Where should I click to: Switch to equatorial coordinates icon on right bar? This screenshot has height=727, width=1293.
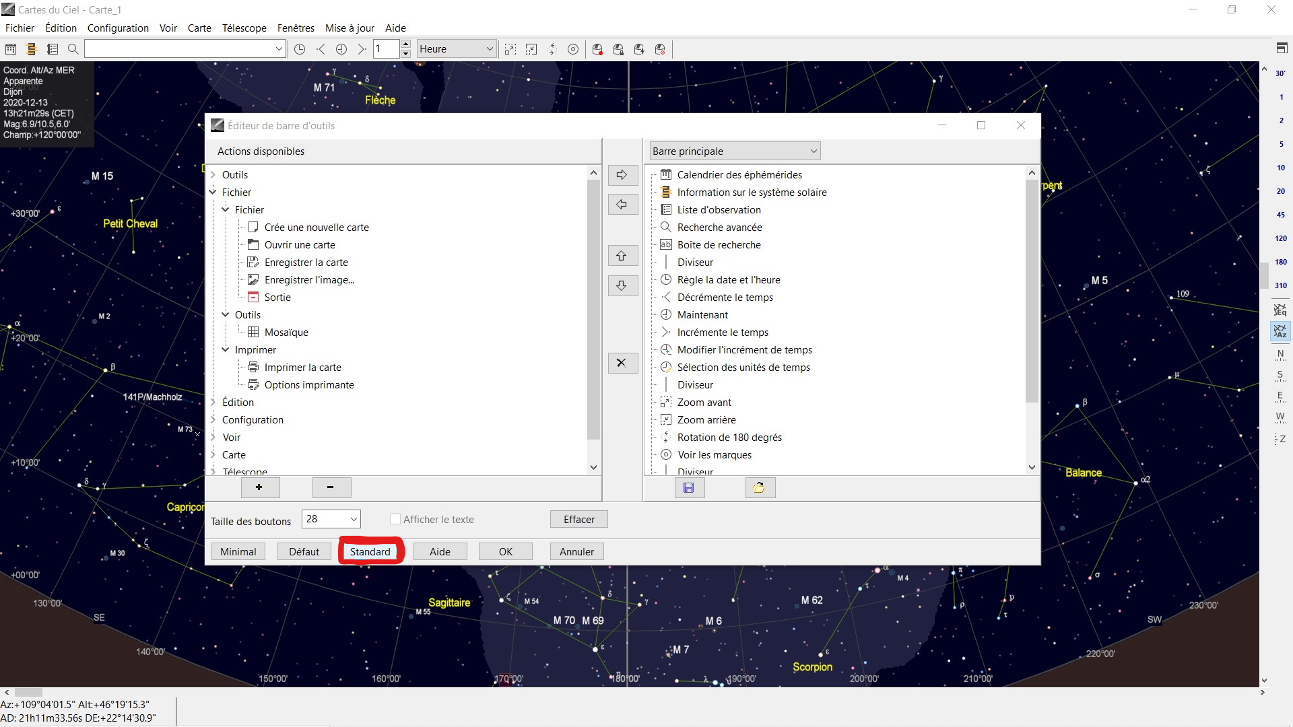1280,310
